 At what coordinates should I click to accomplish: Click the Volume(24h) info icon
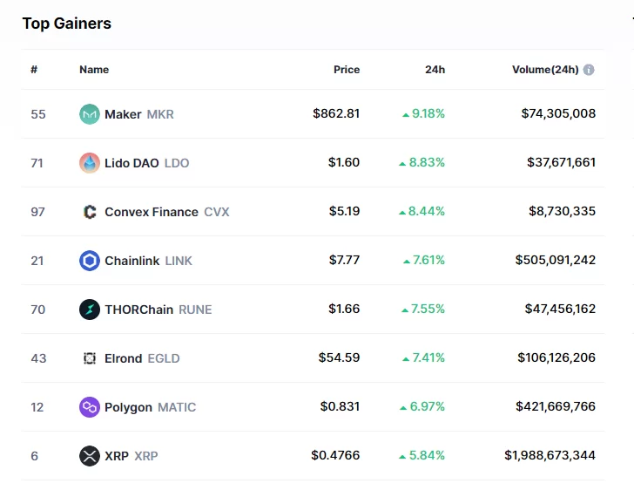pos(589,70)
